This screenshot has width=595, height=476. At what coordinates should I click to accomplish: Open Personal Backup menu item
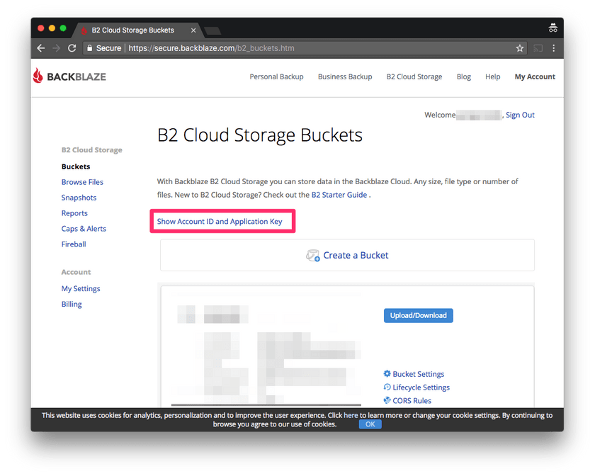coord(277,76)
